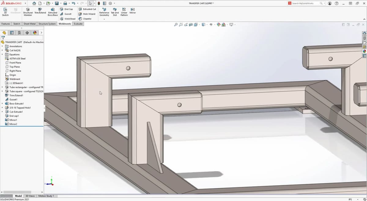Open Tab and Slot tool
The height and width of the screenshot is (201, 367).
[115, 12]
